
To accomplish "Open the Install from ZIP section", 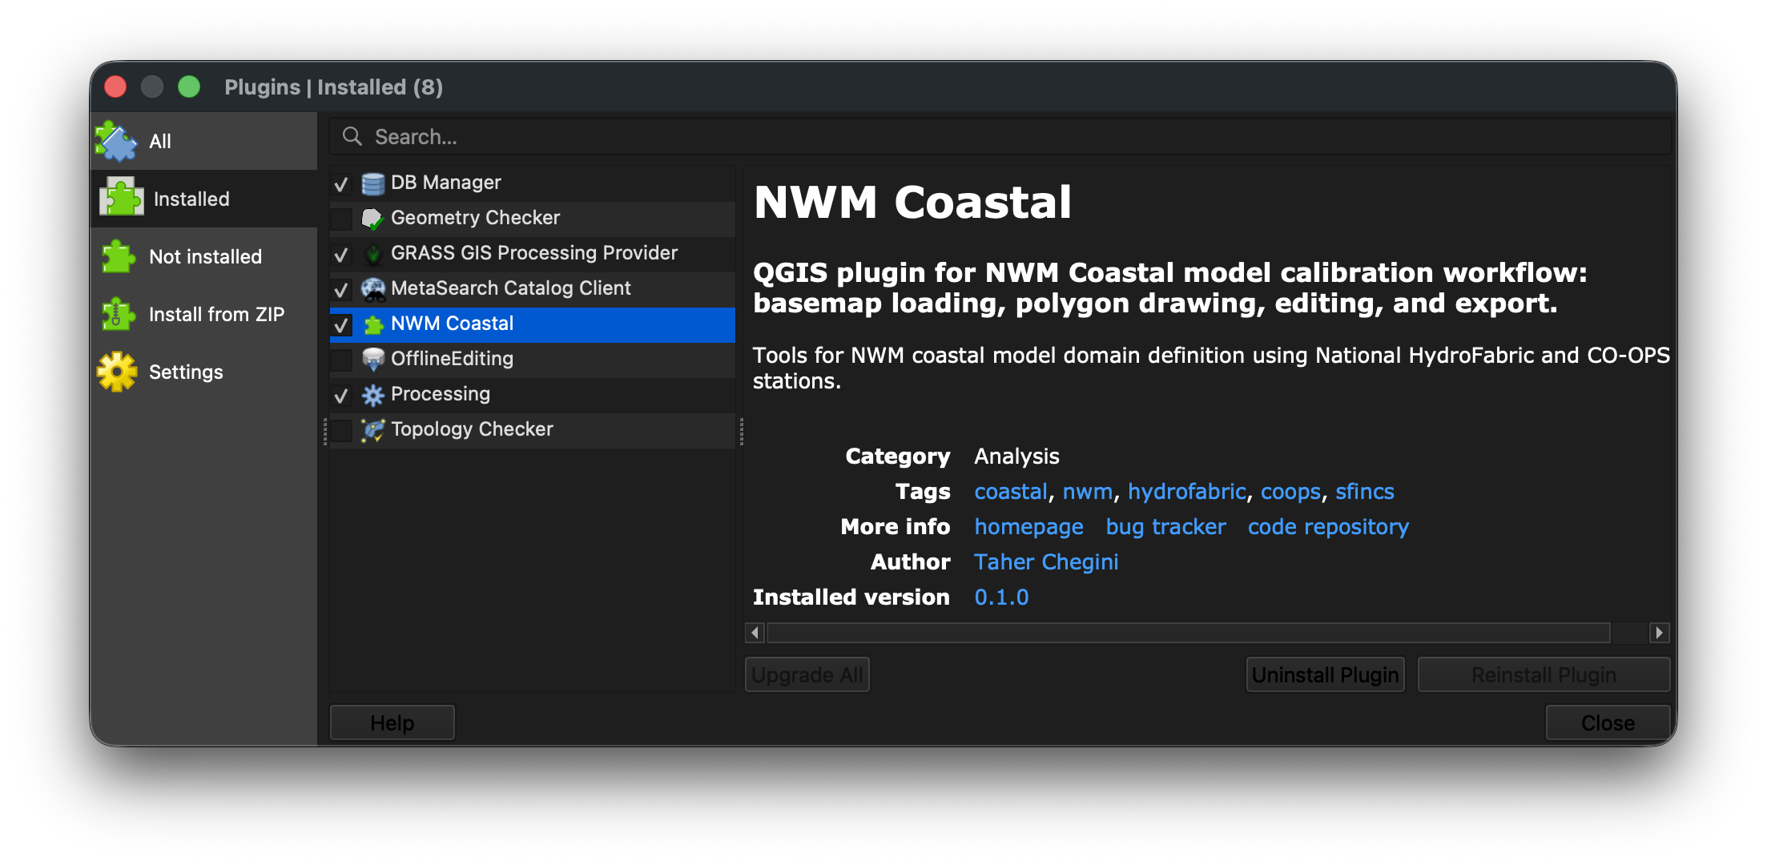I will pos(216,314).
